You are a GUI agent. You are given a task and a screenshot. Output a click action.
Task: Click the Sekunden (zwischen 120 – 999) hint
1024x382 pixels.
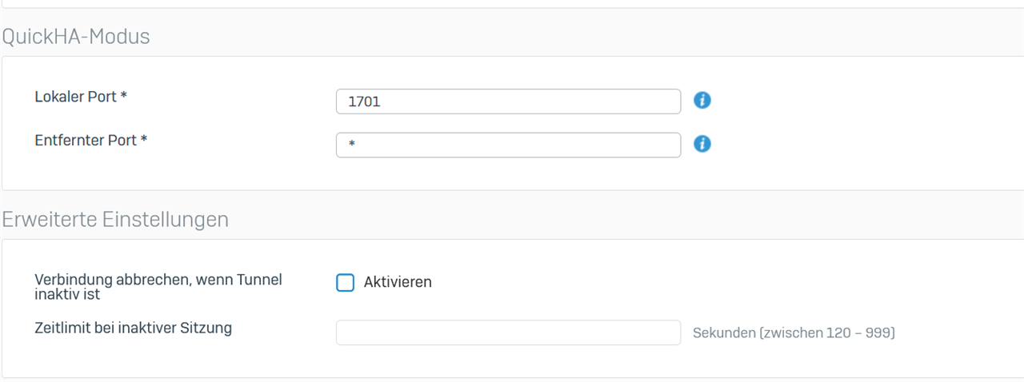pyautogui.click(x=794, y=332)
